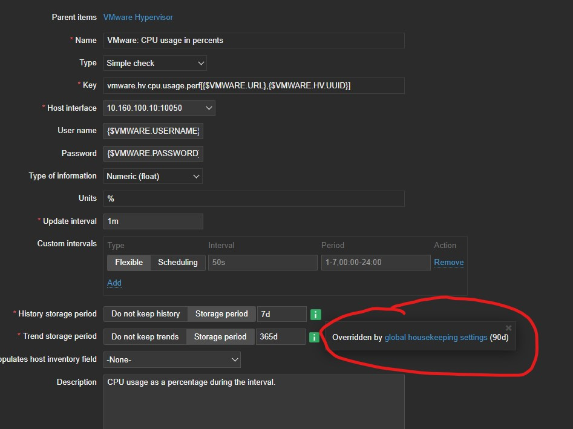Open the Type of information dropdown
Screen dimensions: 573x429
152,176
